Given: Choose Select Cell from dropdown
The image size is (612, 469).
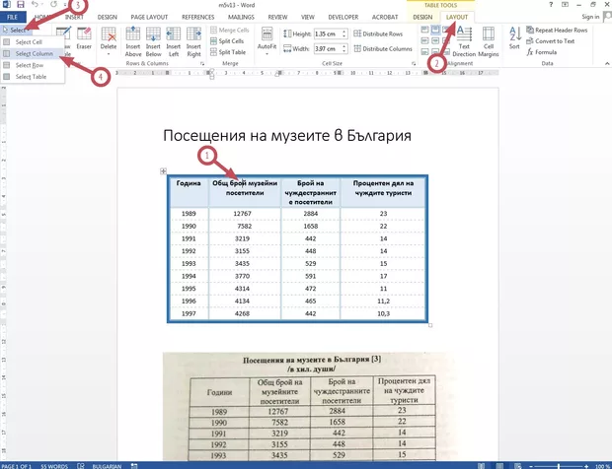Looking at the screenshot, I should tap(32, 42).
